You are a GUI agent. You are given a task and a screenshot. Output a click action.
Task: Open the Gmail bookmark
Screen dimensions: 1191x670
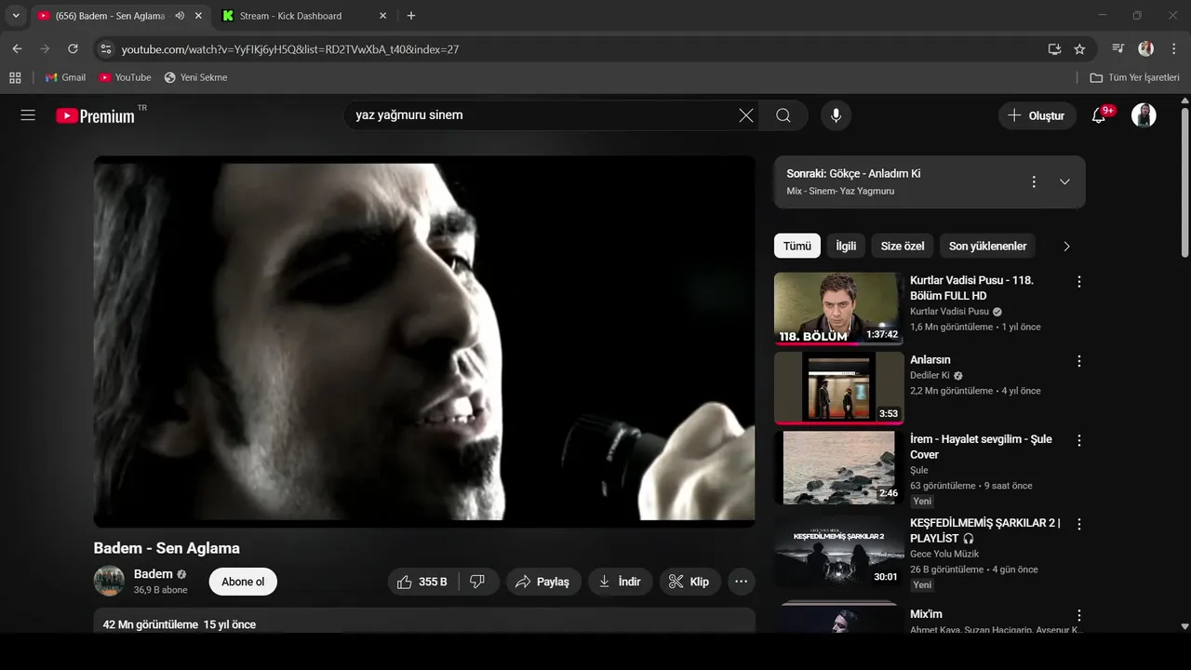click(x=65, y=77)
